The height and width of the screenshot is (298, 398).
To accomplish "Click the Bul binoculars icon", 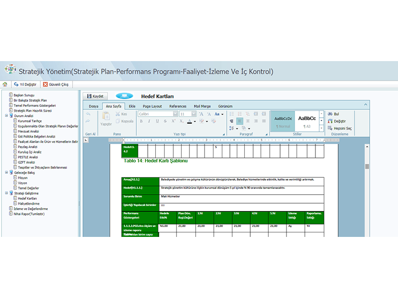I will pyautogui.click(x=330, y=114).
